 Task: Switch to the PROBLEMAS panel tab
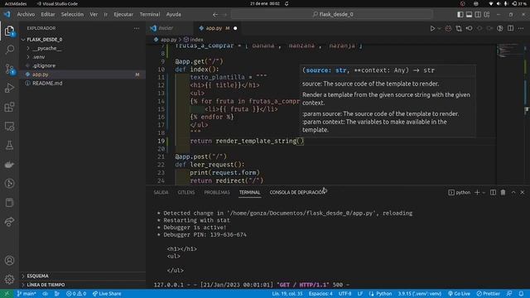[217, 192]
